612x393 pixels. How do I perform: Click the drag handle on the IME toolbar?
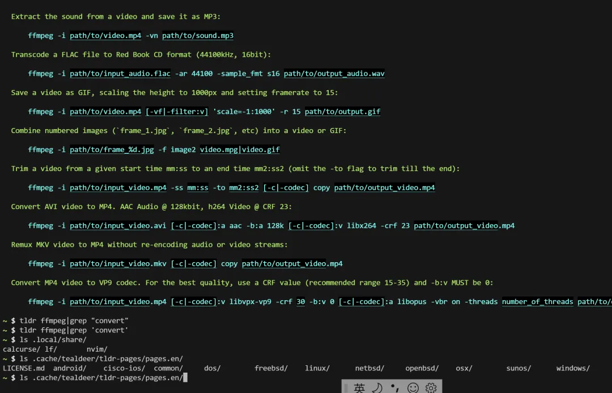(346, 387)
